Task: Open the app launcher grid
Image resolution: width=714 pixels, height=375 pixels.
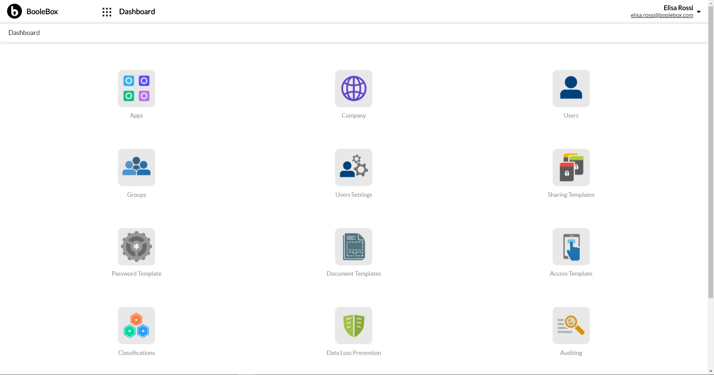Action: (107, 12)
